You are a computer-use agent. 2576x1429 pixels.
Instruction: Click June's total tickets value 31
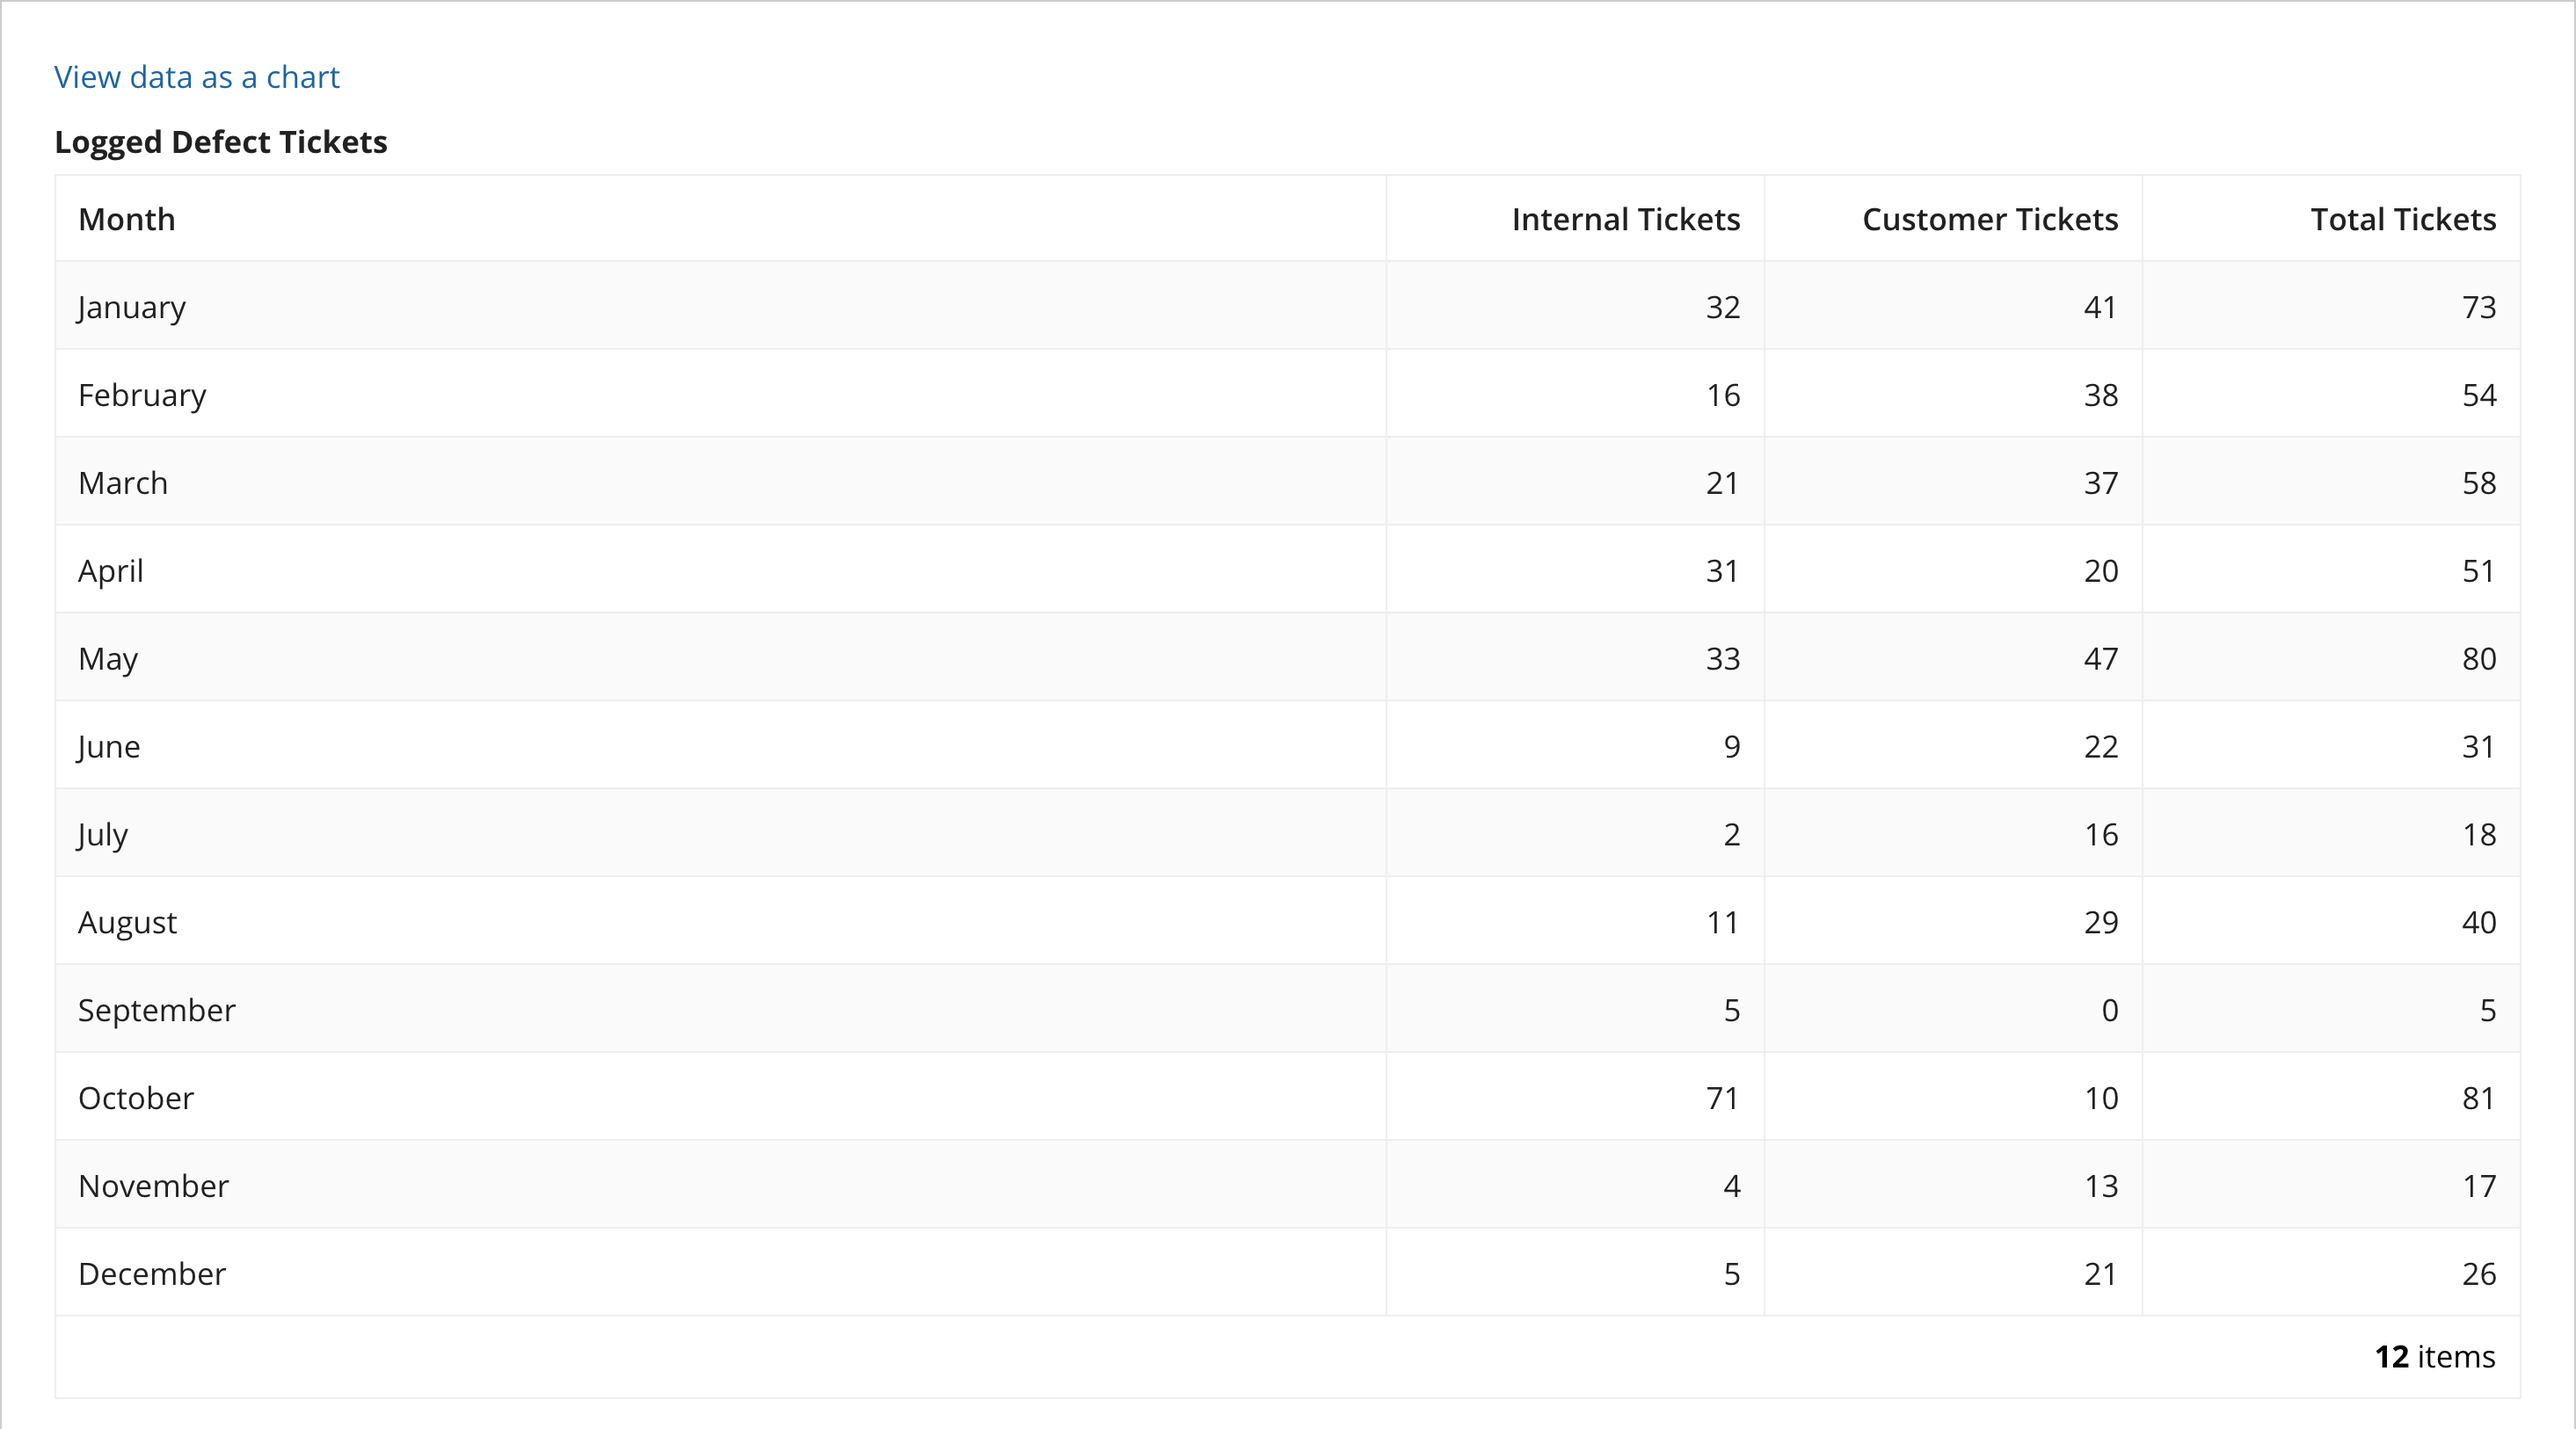[x=2478, y=746]
